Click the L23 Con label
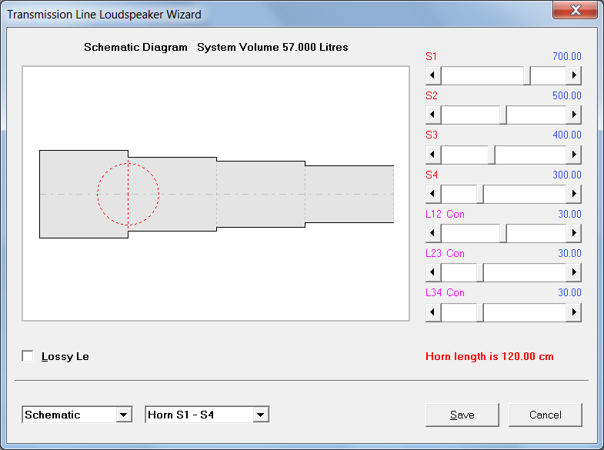 click(x=445, y=253)
